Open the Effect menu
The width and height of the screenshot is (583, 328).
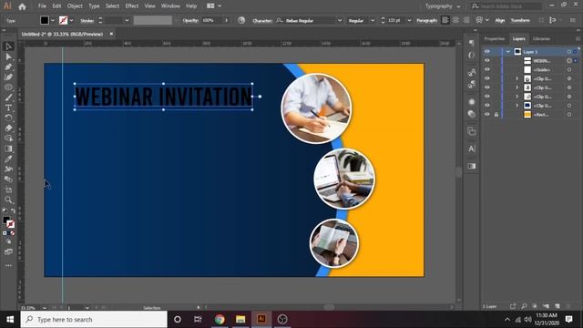point(131,6)
